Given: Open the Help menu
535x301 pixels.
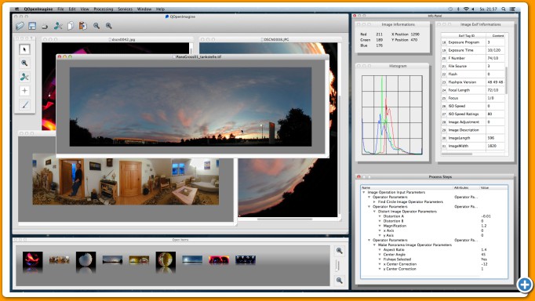Looking at the screenshot, I should [x=160, y=9].
